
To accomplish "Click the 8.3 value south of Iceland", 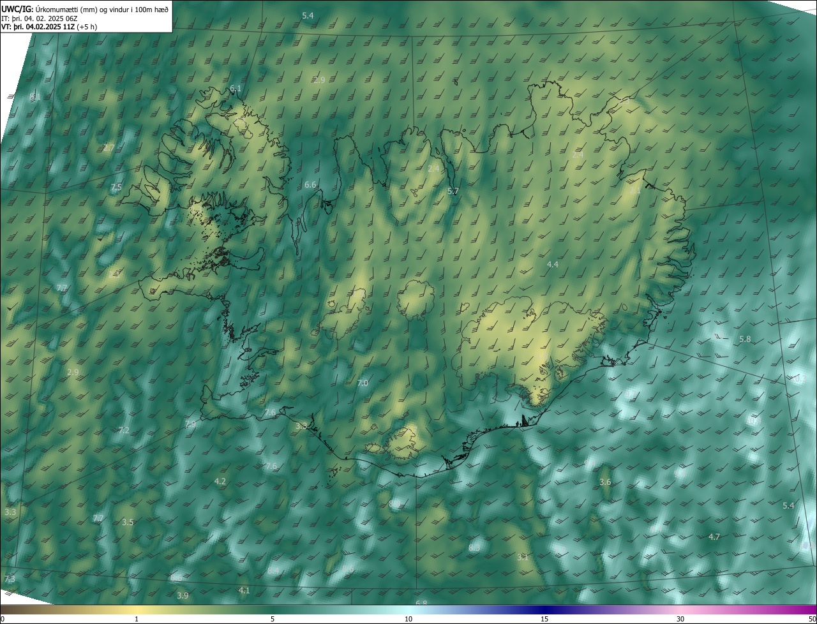I will 474,547.
